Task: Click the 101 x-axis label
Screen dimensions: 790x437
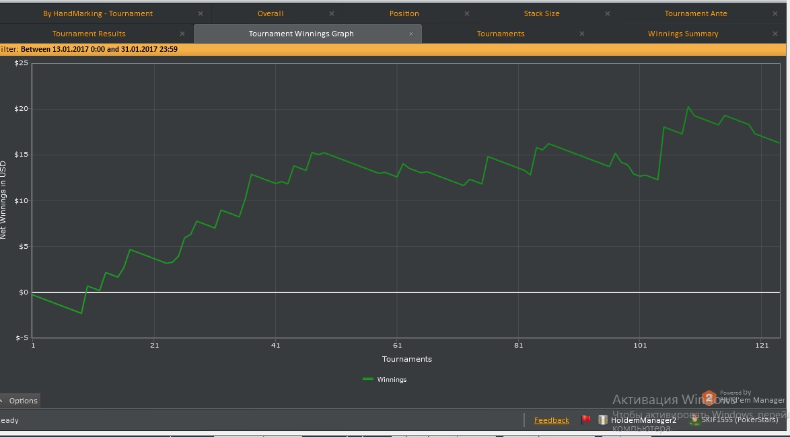Action: [x=640, y=345]
